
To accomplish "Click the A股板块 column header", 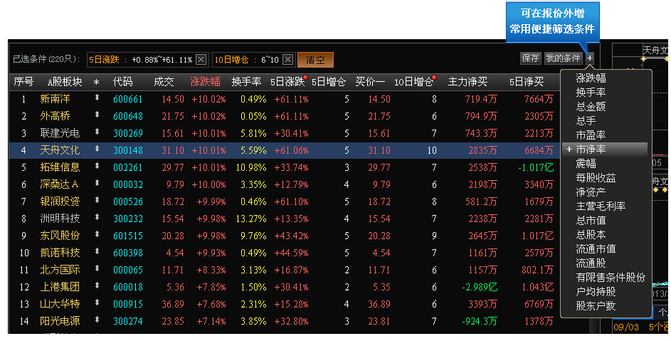I will (65, 81).
